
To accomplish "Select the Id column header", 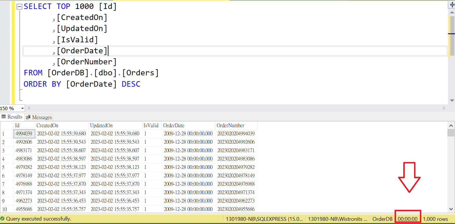I will point(24,125).
